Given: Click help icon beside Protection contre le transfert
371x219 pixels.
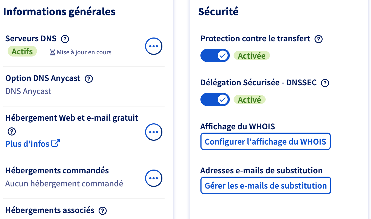Looking at the screenshot, I should 318,39.
